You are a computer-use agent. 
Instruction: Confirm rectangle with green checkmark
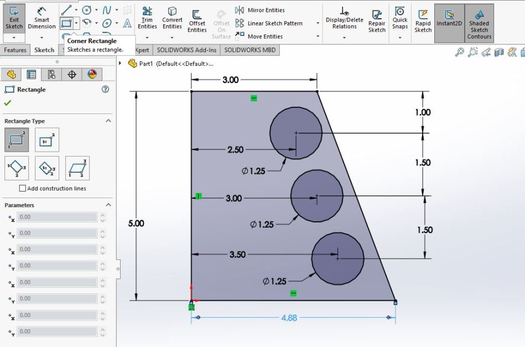7,103
